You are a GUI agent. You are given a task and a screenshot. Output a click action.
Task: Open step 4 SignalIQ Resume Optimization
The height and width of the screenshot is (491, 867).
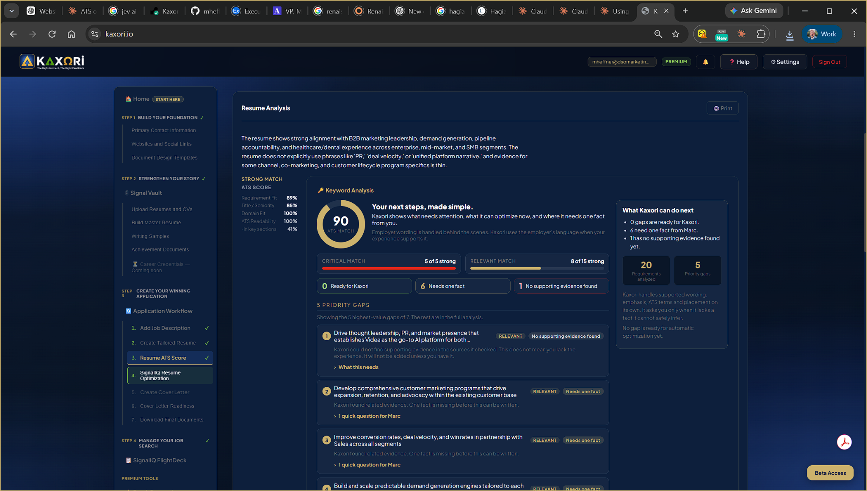(x=170, y=375)
